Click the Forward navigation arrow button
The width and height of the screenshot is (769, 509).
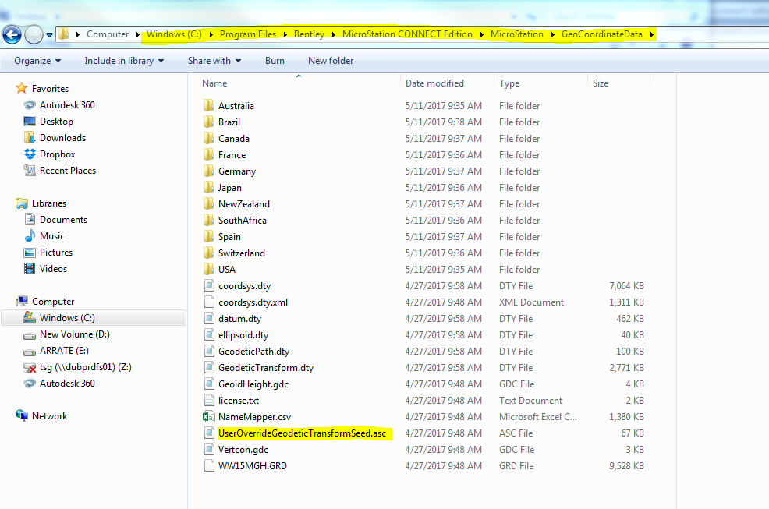coord(34,34)
